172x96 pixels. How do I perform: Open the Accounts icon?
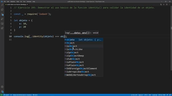pyautogui.click(x=2, y=87)
